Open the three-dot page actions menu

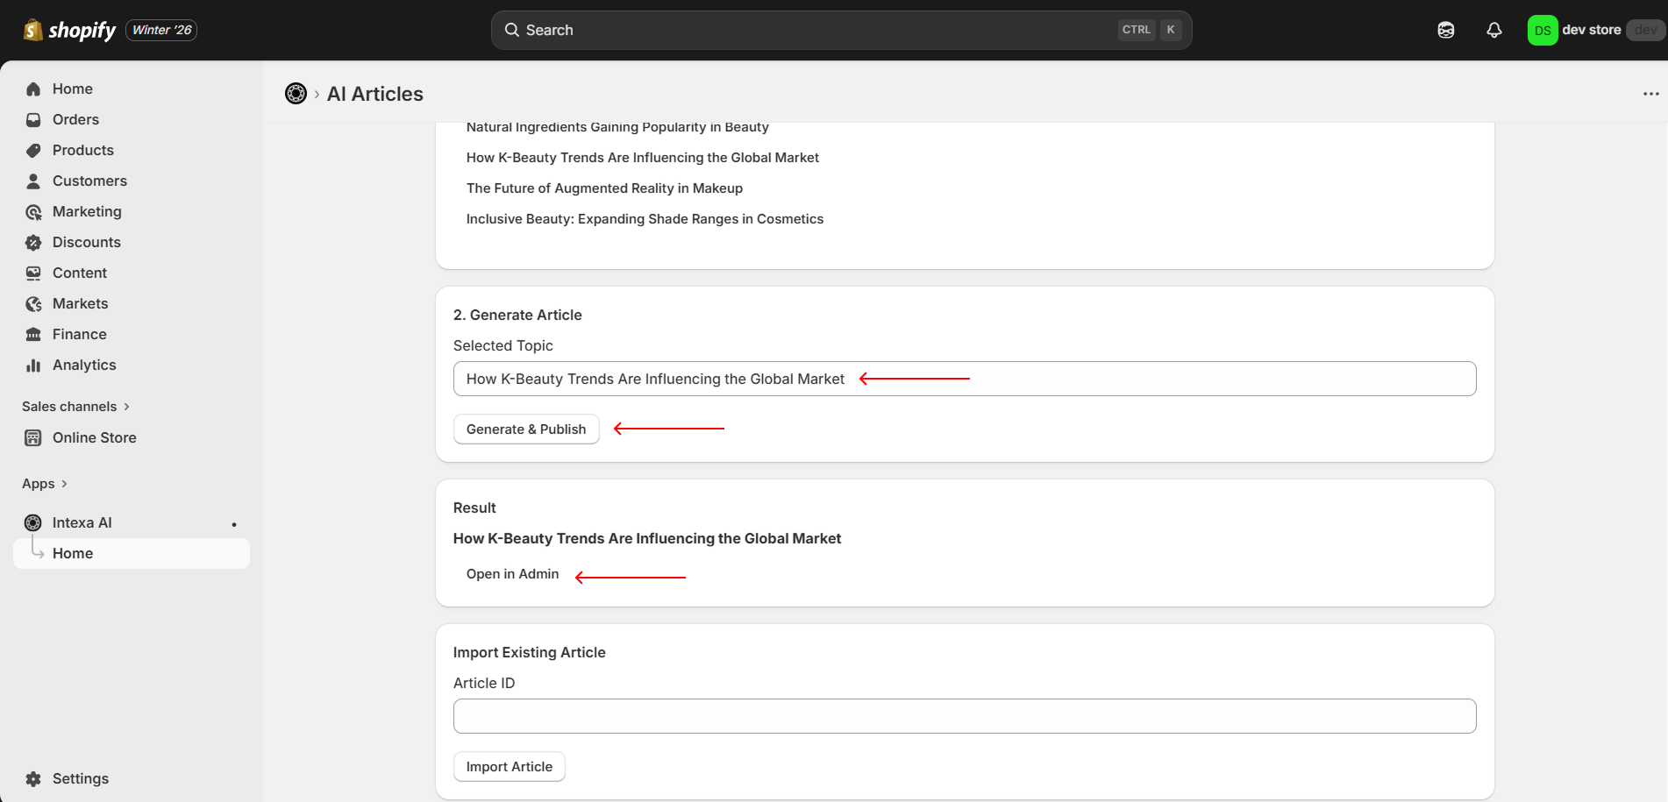1650,94
